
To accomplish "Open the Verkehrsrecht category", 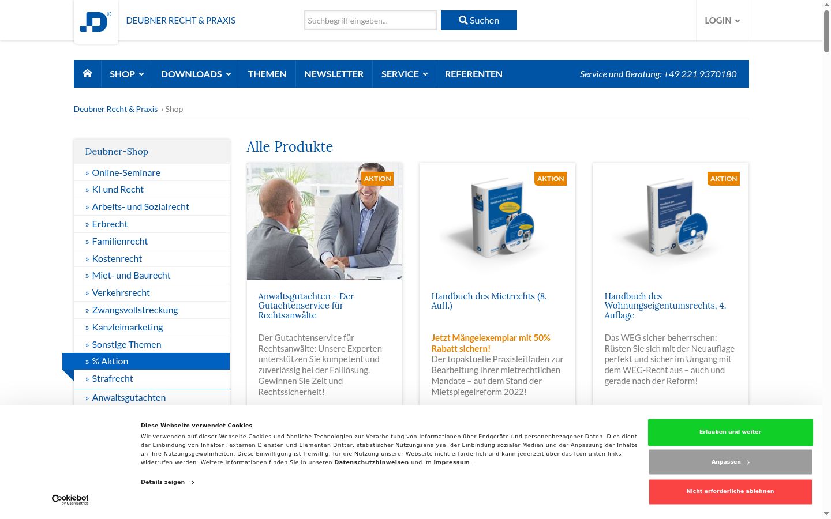I will (152, 293).
